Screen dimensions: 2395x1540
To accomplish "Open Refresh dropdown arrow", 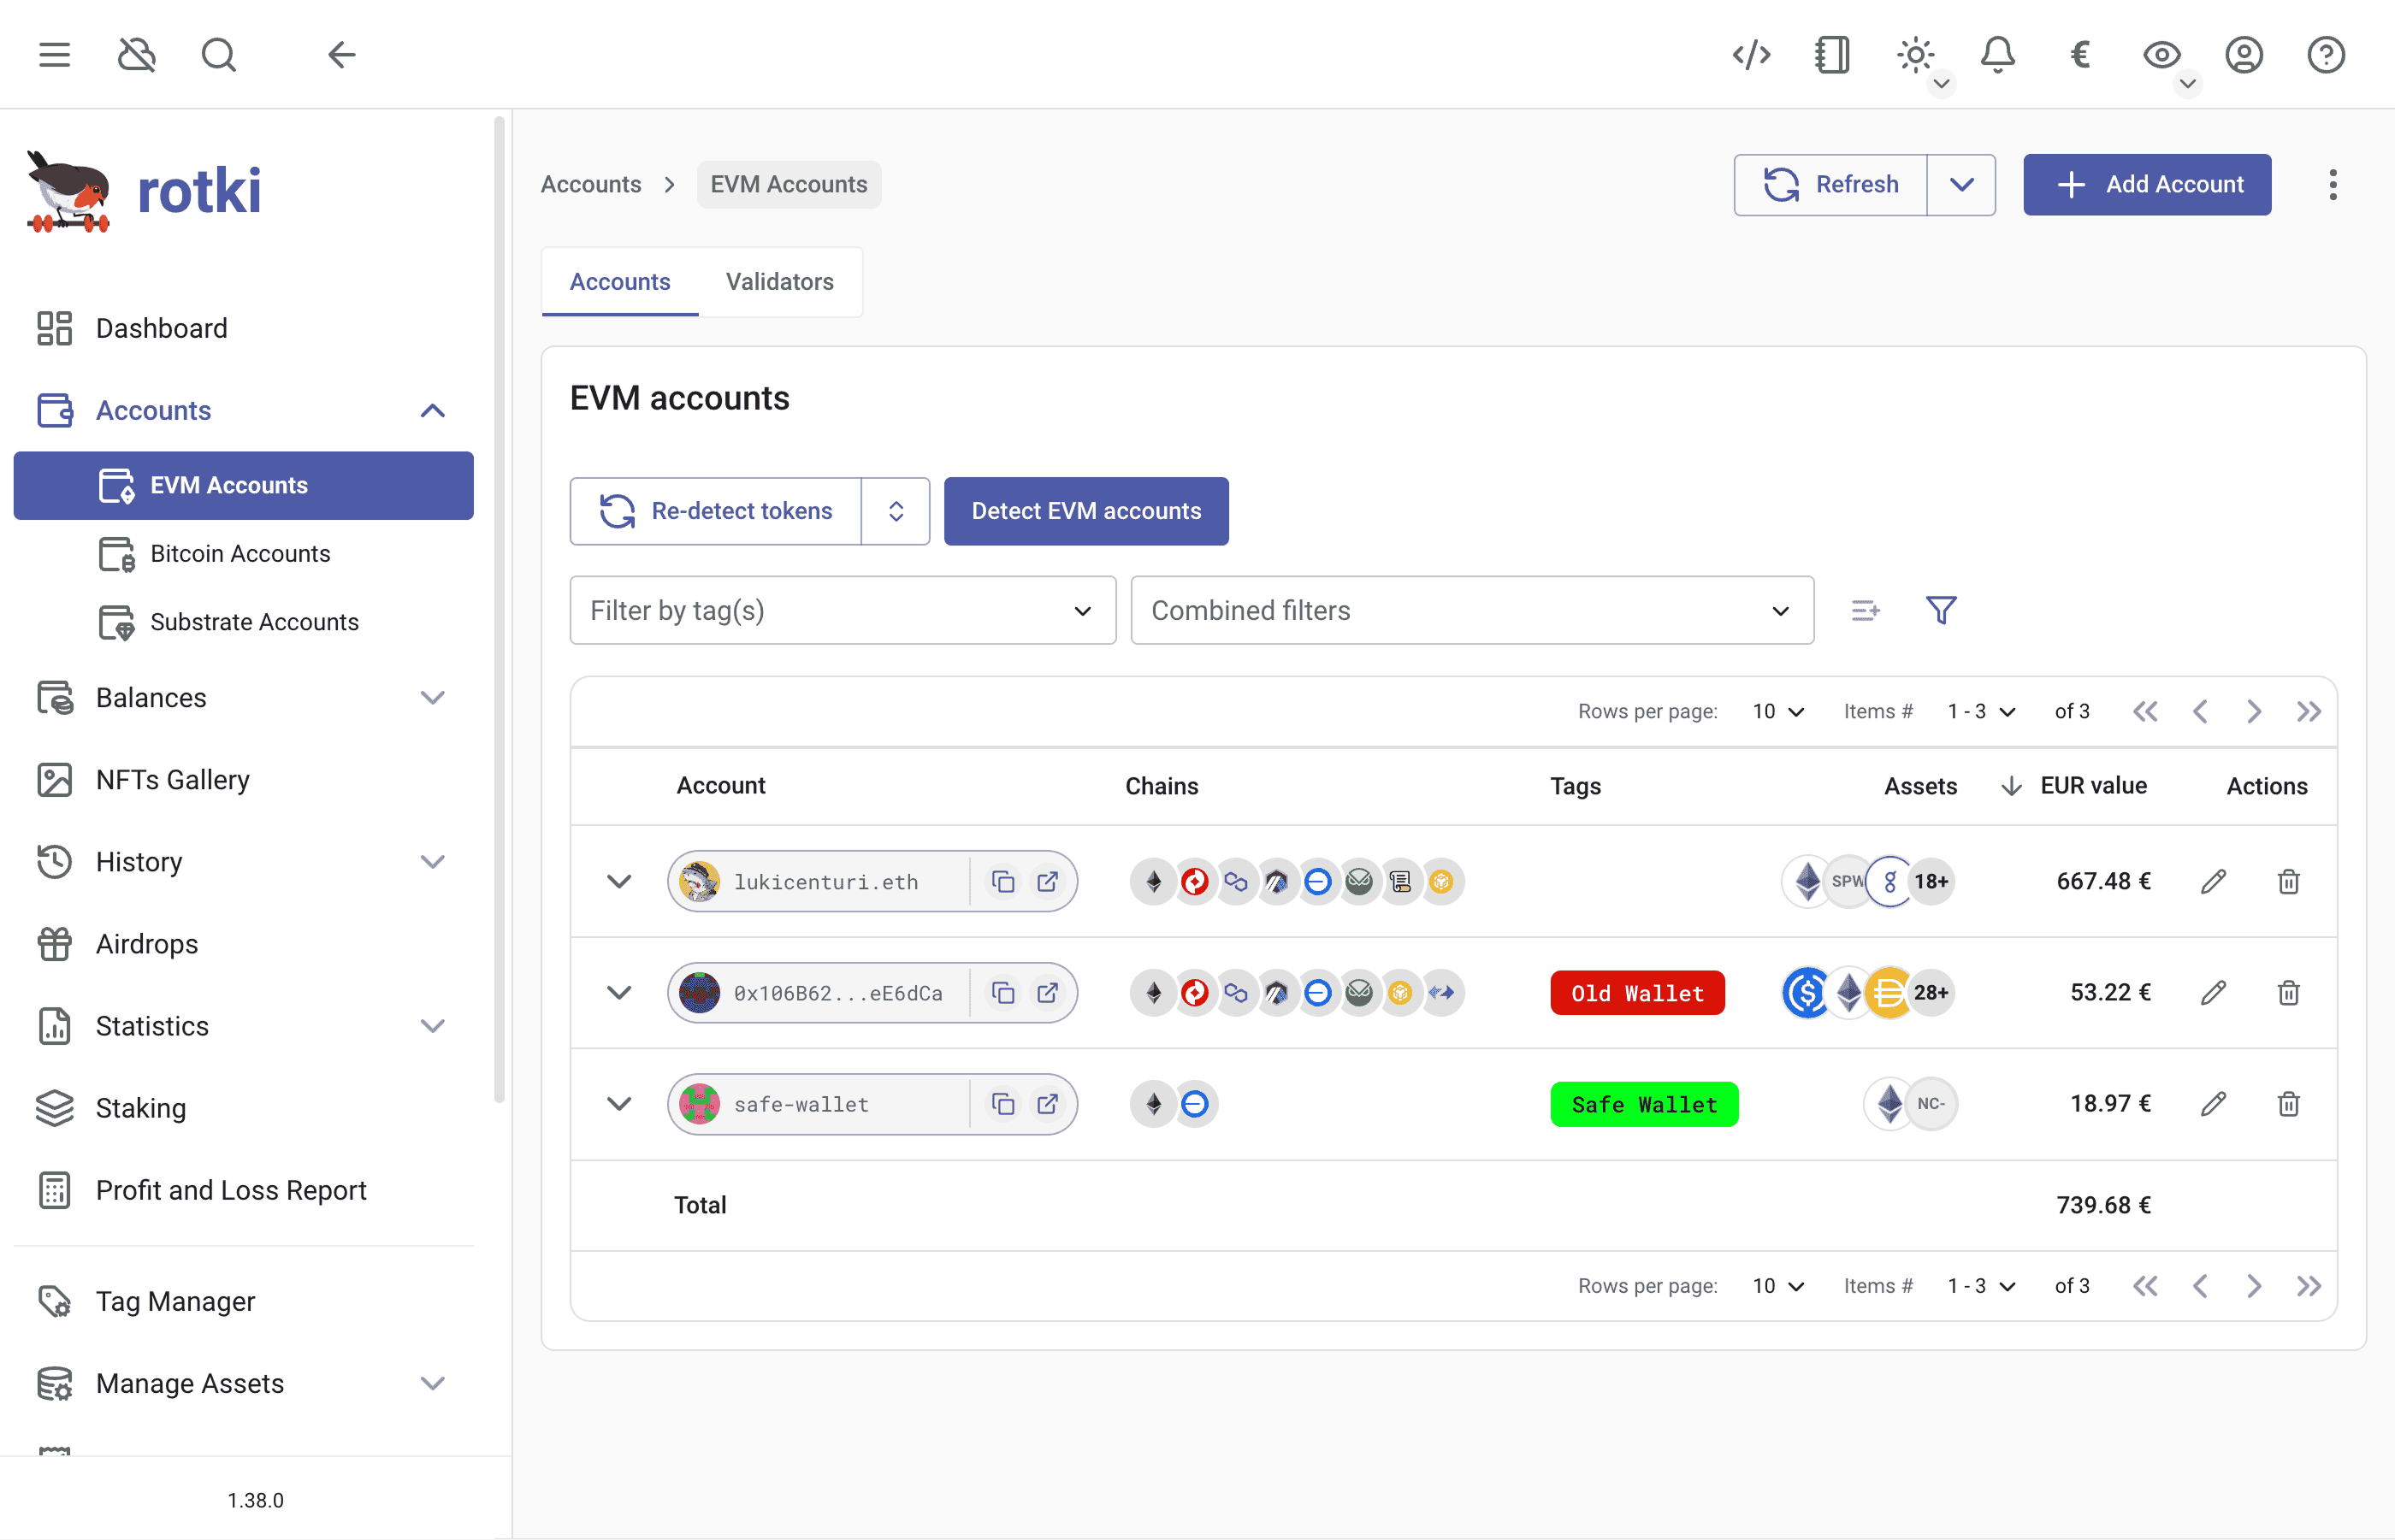I will tap(1961, 184).
